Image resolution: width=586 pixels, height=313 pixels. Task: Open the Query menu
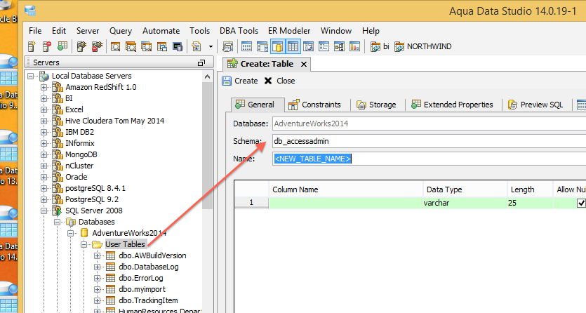click(x=120, y=31)
